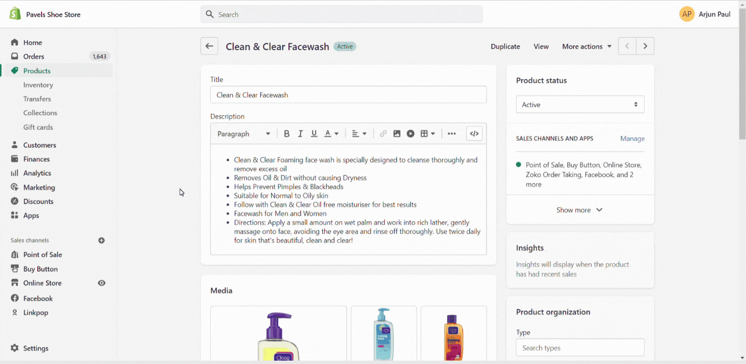Go back with the left arrow button
Viewport: 746px width, 364px height.
[209, 46]
